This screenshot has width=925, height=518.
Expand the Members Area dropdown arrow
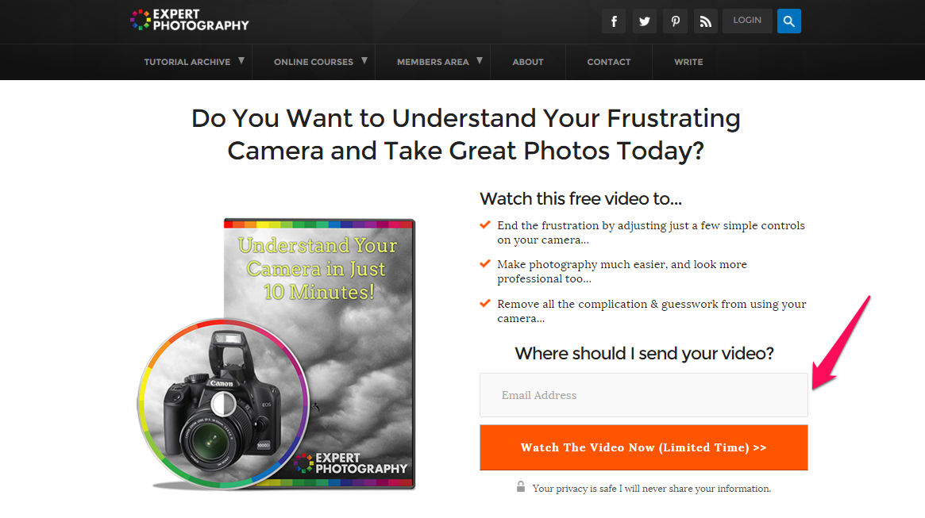click(480, 61)
